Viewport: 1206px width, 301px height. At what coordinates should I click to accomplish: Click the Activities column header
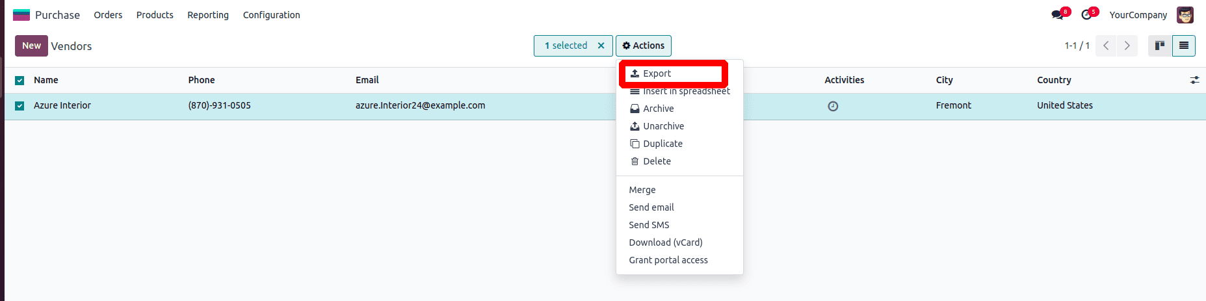845,80
